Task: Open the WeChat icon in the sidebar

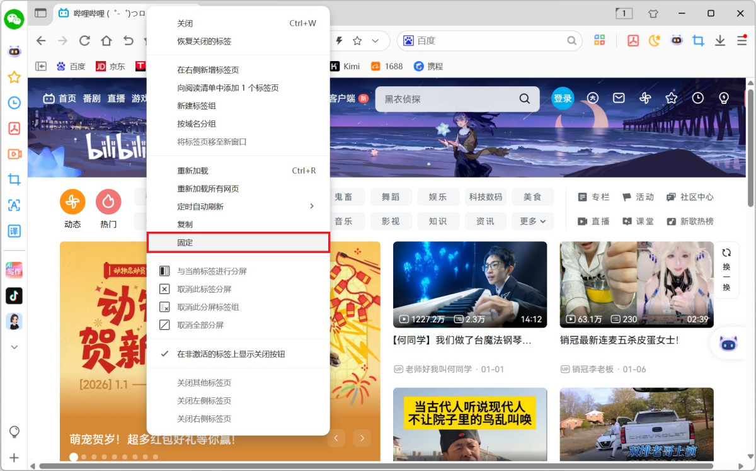Action: tap(14, 19)
